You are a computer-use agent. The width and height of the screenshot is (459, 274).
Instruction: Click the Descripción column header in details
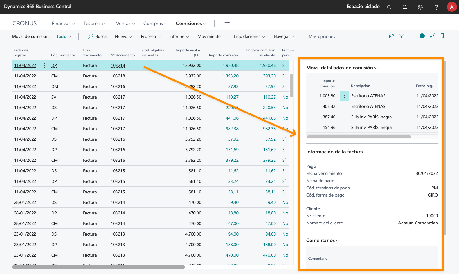(x=360, y=86)
